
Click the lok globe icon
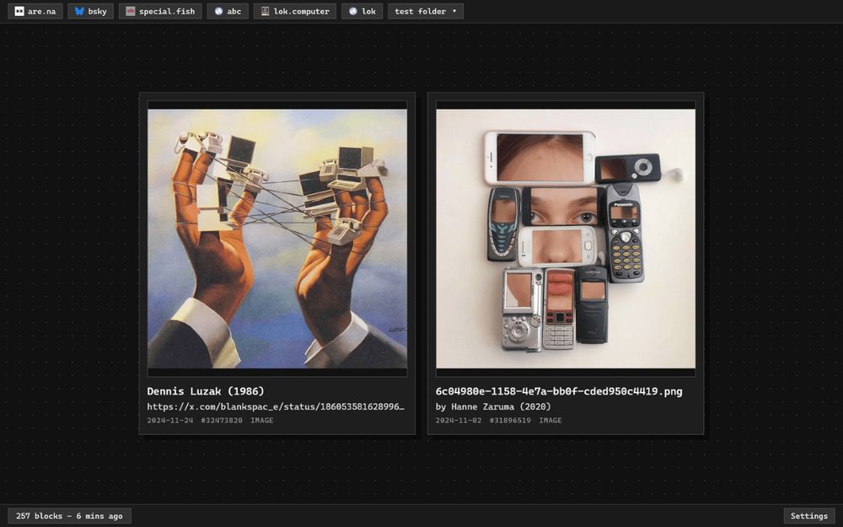click(352, 11)
